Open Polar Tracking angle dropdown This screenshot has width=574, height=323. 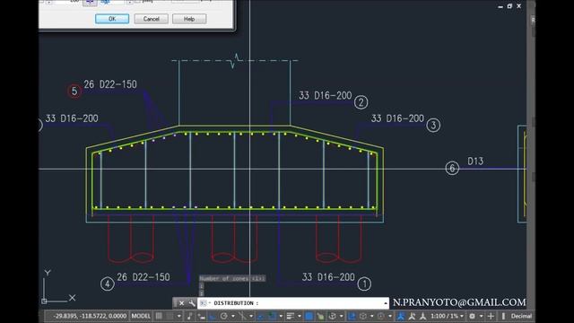tap(233, 316)
